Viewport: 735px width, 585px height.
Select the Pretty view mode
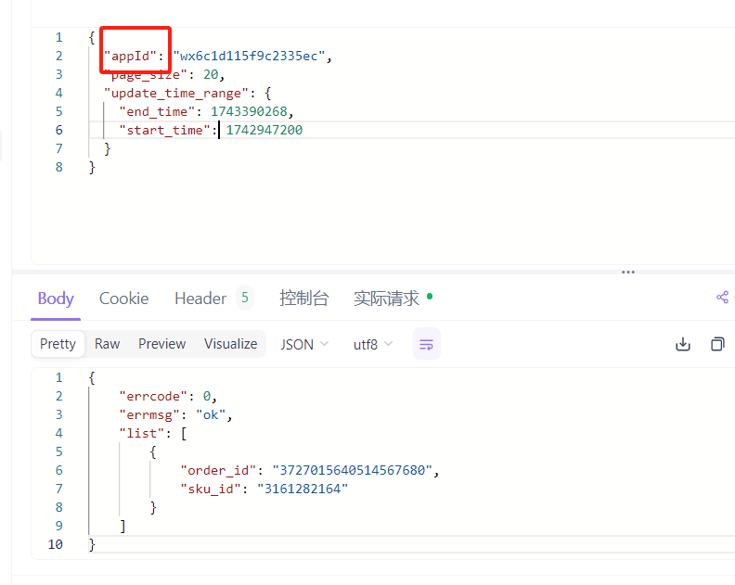(x=58, y=344)
